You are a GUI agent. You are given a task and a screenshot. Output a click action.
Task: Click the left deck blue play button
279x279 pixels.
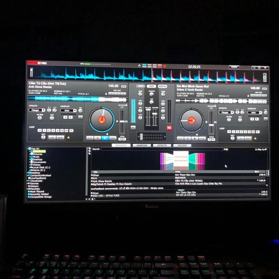pos(105,138)
